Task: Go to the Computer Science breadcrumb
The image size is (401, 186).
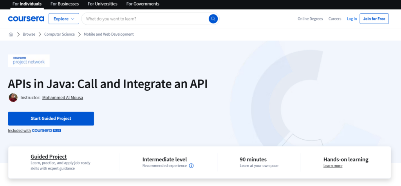Action: click(60, 34)
